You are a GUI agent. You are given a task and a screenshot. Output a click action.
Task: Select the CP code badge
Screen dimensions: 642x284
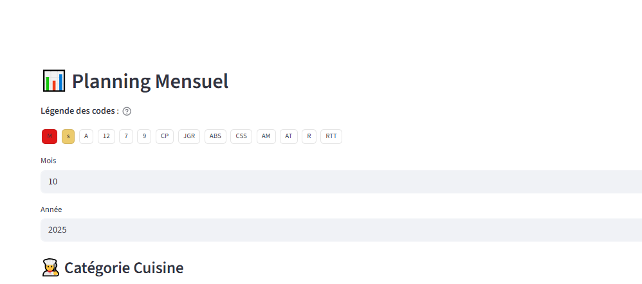(165, 136)
